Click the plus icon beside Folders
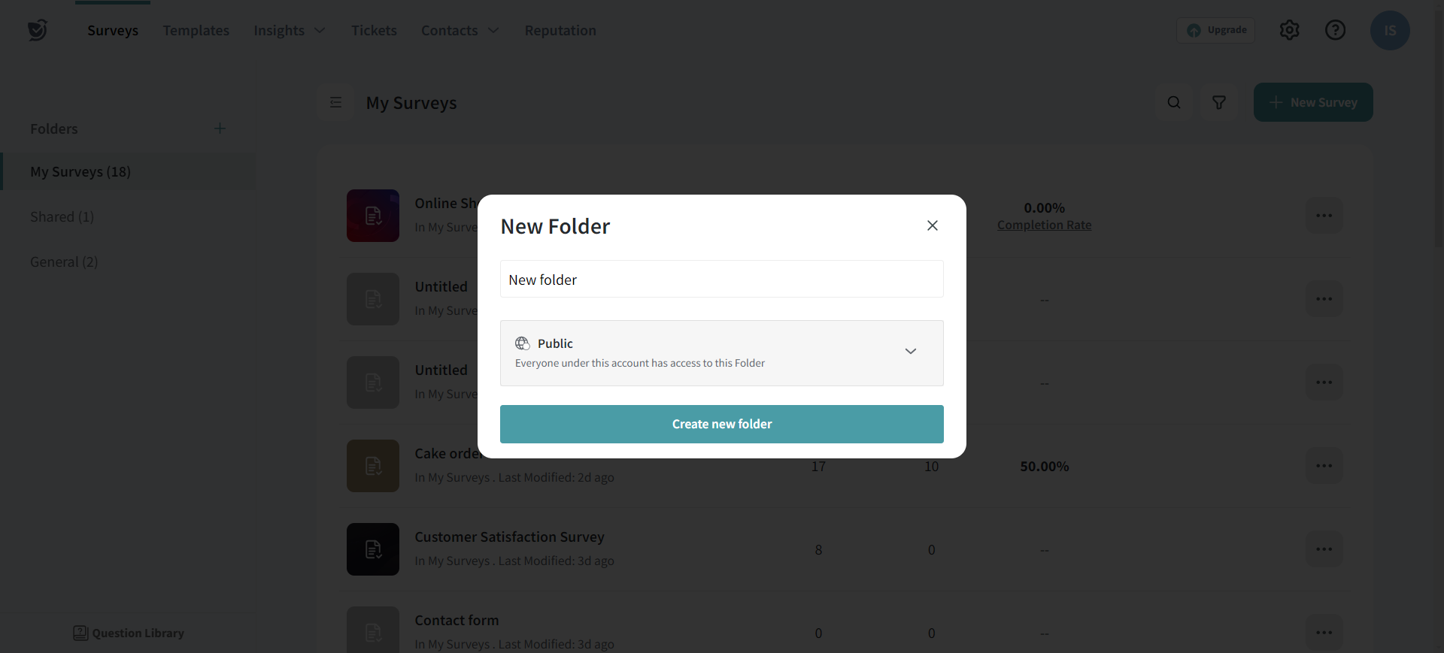1444x653 pixels. 220,128
